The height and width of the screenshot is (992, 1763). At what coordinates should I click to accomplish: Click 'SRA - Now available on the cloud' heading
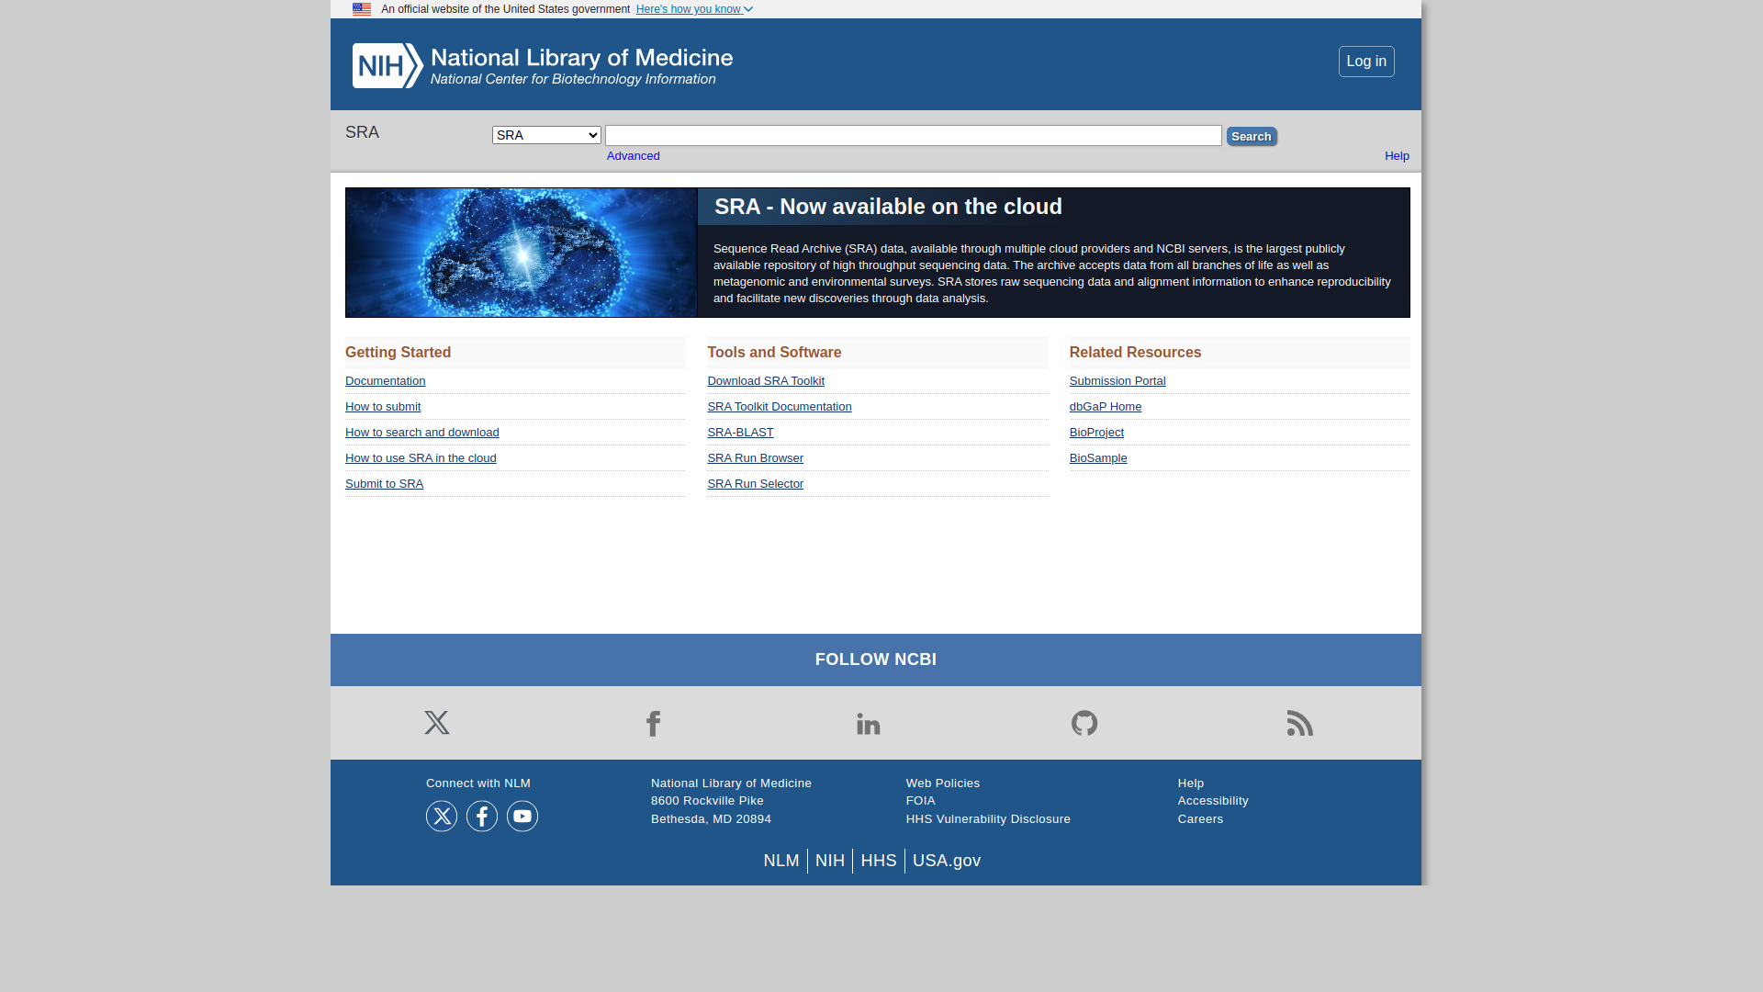(889, 207)
